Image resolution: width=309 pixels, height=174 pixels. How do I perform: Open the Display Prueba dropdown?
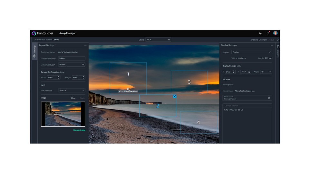(252, 52)
